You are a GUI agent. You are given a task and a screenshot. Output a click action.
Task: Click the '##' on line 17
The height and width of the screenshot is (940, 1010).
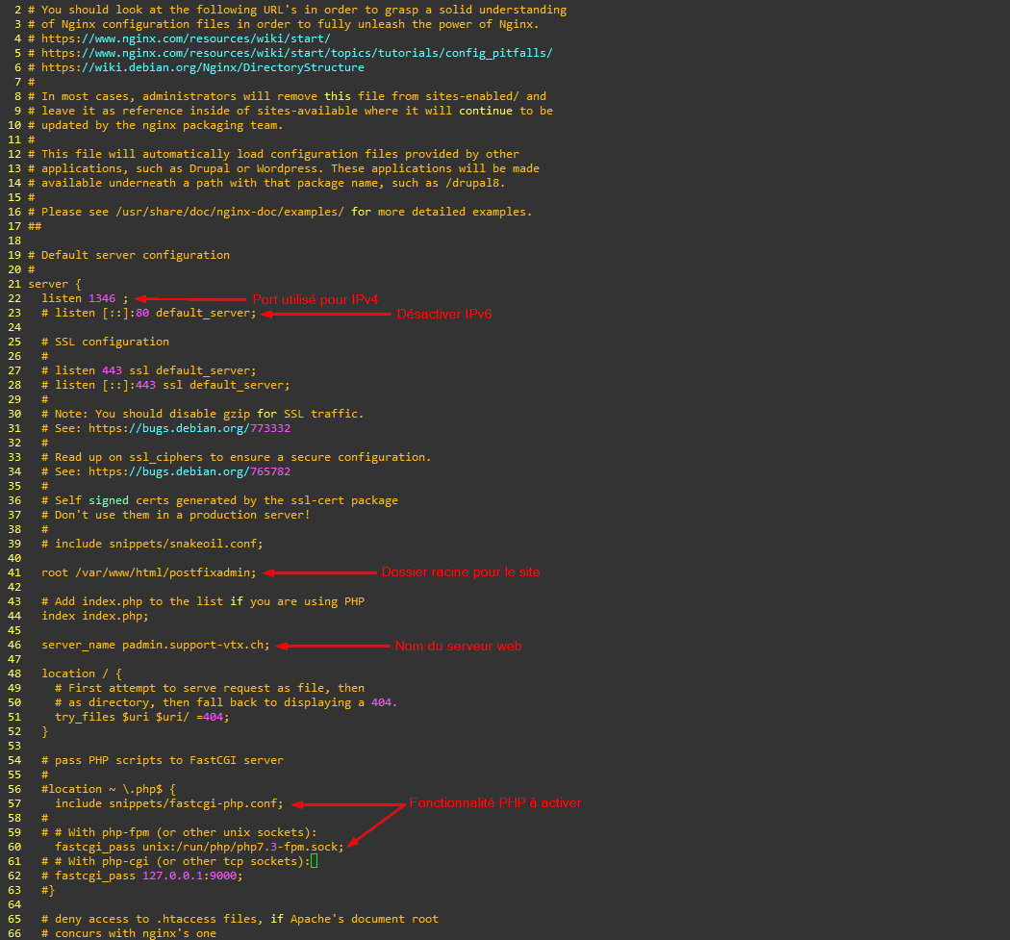[x=35, y=226]
